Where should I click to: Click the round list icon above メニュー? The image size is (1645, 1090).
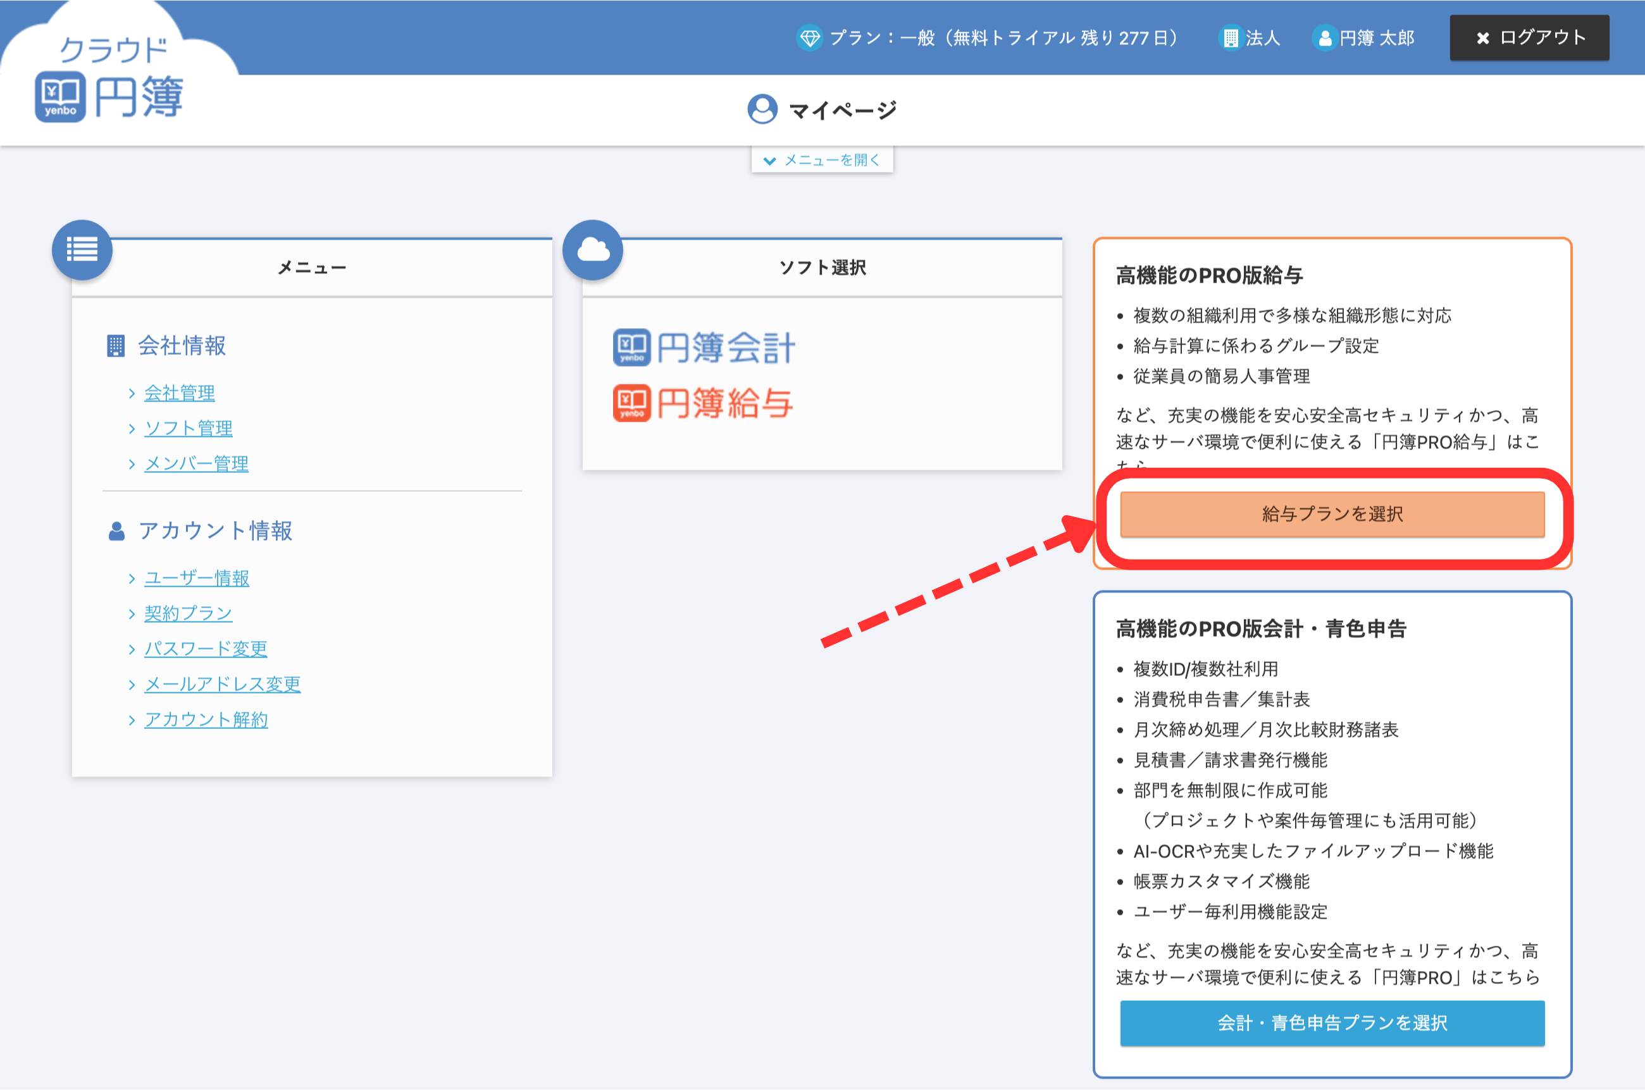coord(82,250)
